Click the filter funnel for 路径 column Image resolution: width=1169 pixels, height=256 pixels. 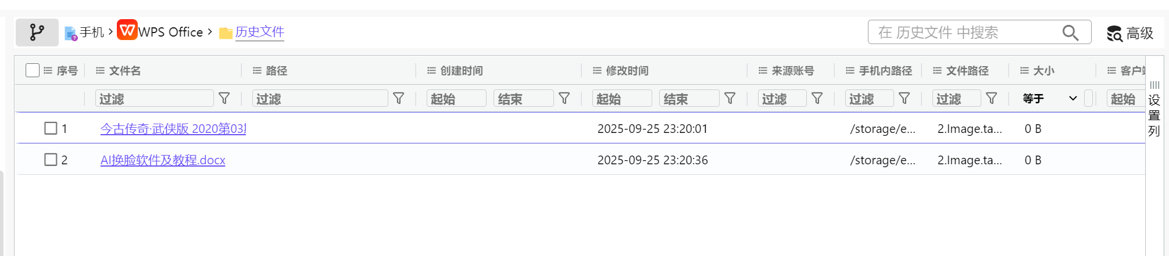coord(399,99)
